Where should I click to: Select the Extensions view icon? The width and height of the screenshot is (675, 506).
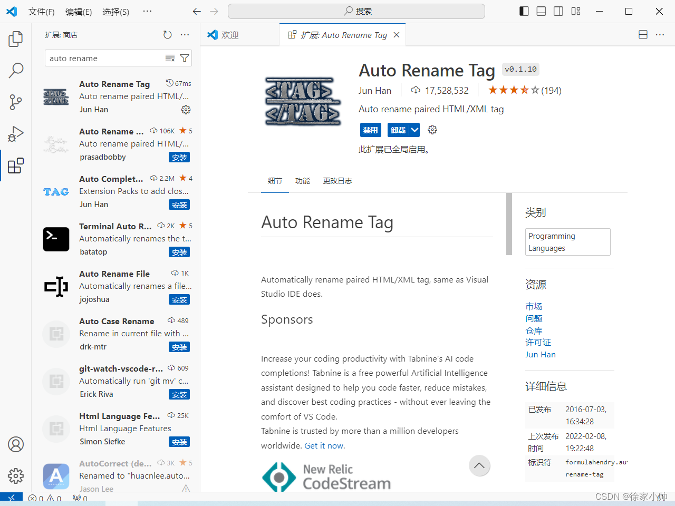[16, 166]
